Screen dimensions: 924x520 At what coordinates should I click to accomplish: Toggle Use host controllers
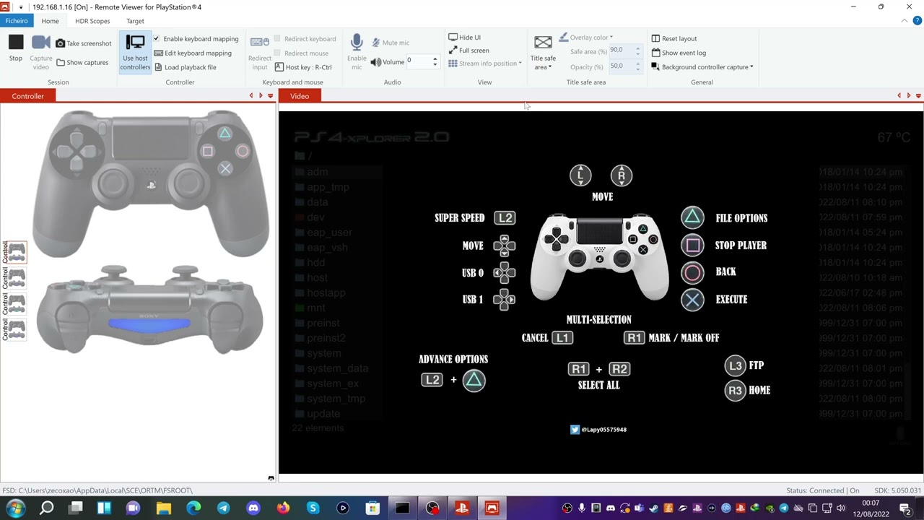tap(135, 52)
